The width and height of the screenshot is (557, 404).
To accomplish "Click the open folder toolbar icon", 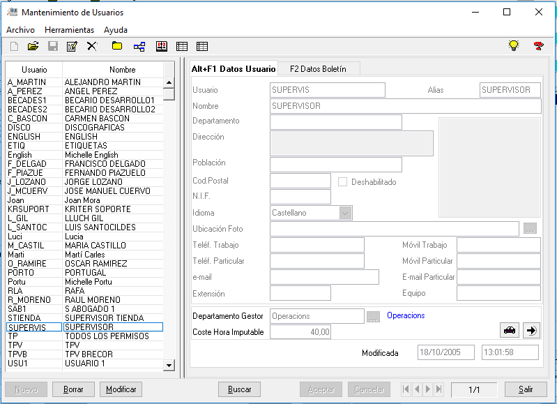I will [x=33, y=46].
